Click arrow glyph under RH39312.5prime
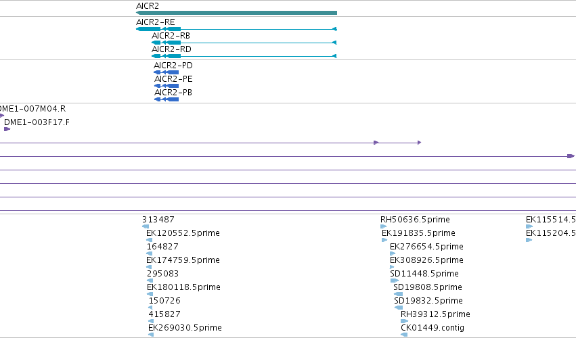This screenshot has width=576, height=338. coord(405,321)
